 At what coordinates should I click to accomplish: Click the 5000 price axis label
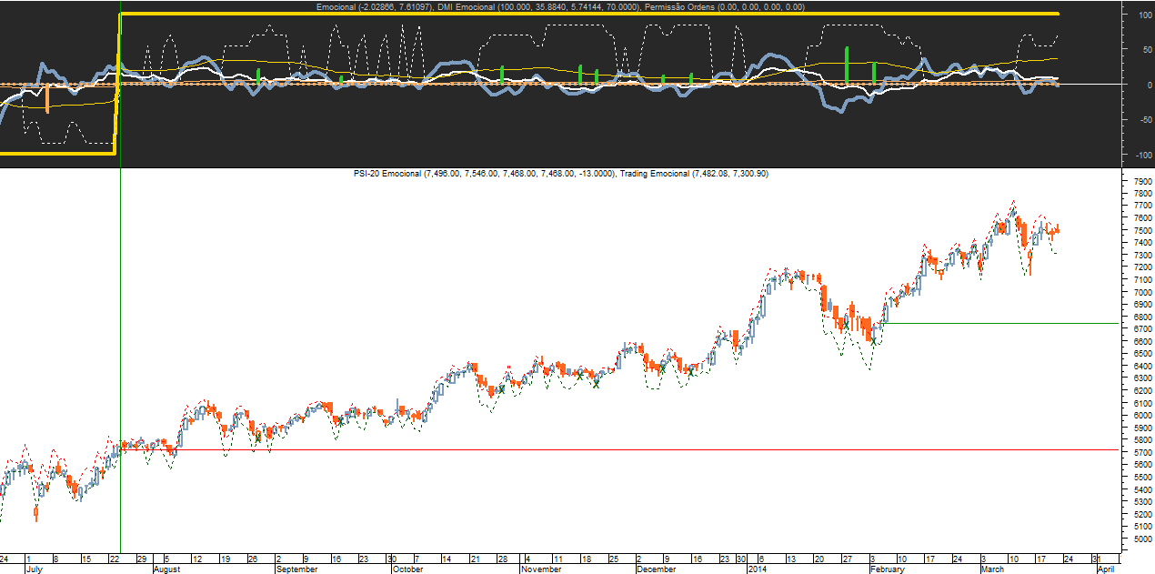[x=1140, y=539]
